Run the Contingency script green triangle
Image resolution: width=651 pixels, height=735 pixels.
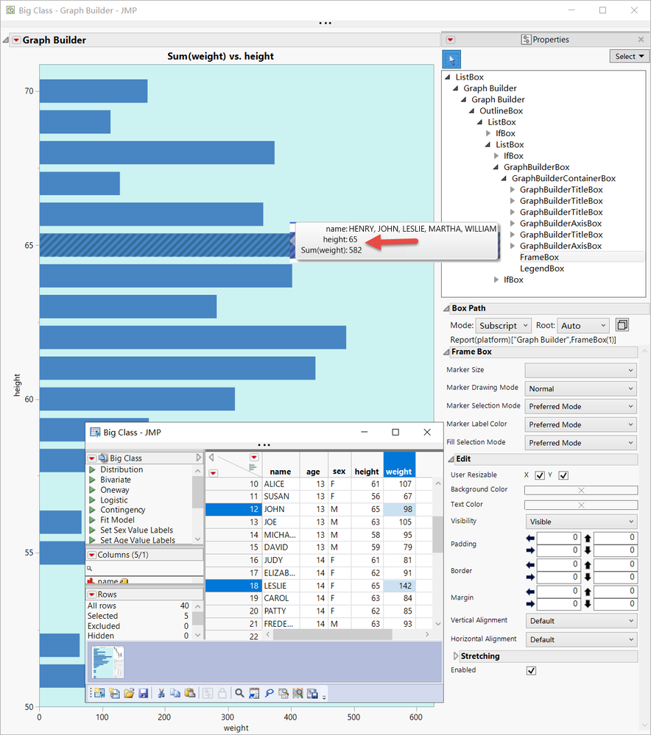click(x=93, y=510)
